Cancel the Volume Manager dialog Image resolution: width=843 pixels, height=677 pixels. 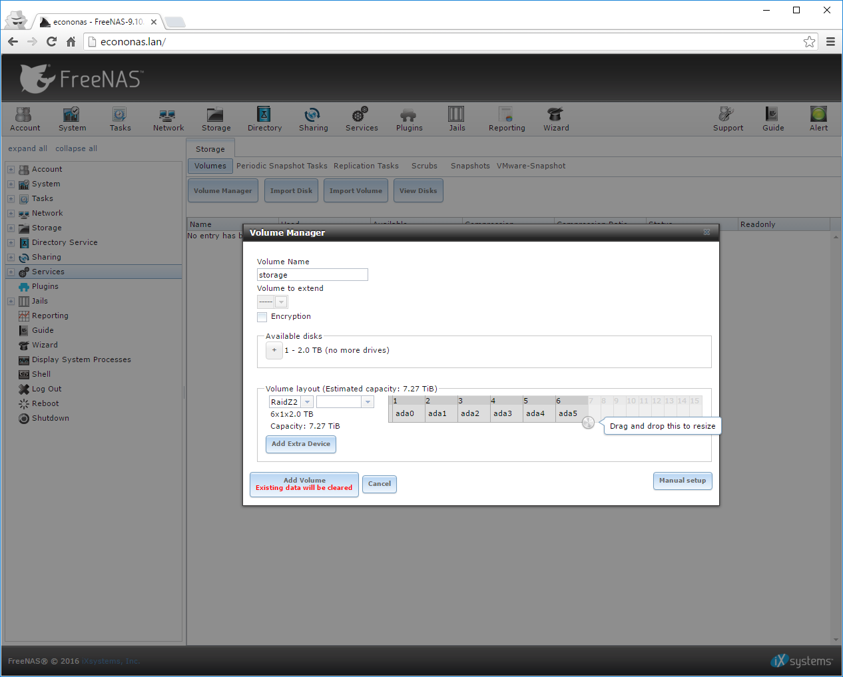[x=380, y=484]
